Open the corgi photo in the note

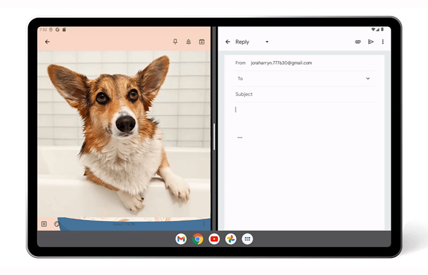(x=124, y=134)
